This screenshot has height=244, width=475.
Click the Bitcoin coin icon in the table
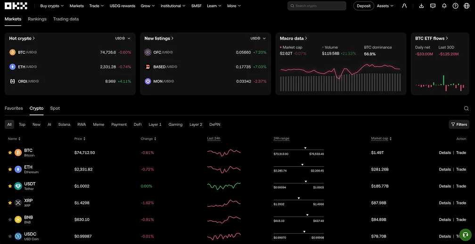point(18,153)
